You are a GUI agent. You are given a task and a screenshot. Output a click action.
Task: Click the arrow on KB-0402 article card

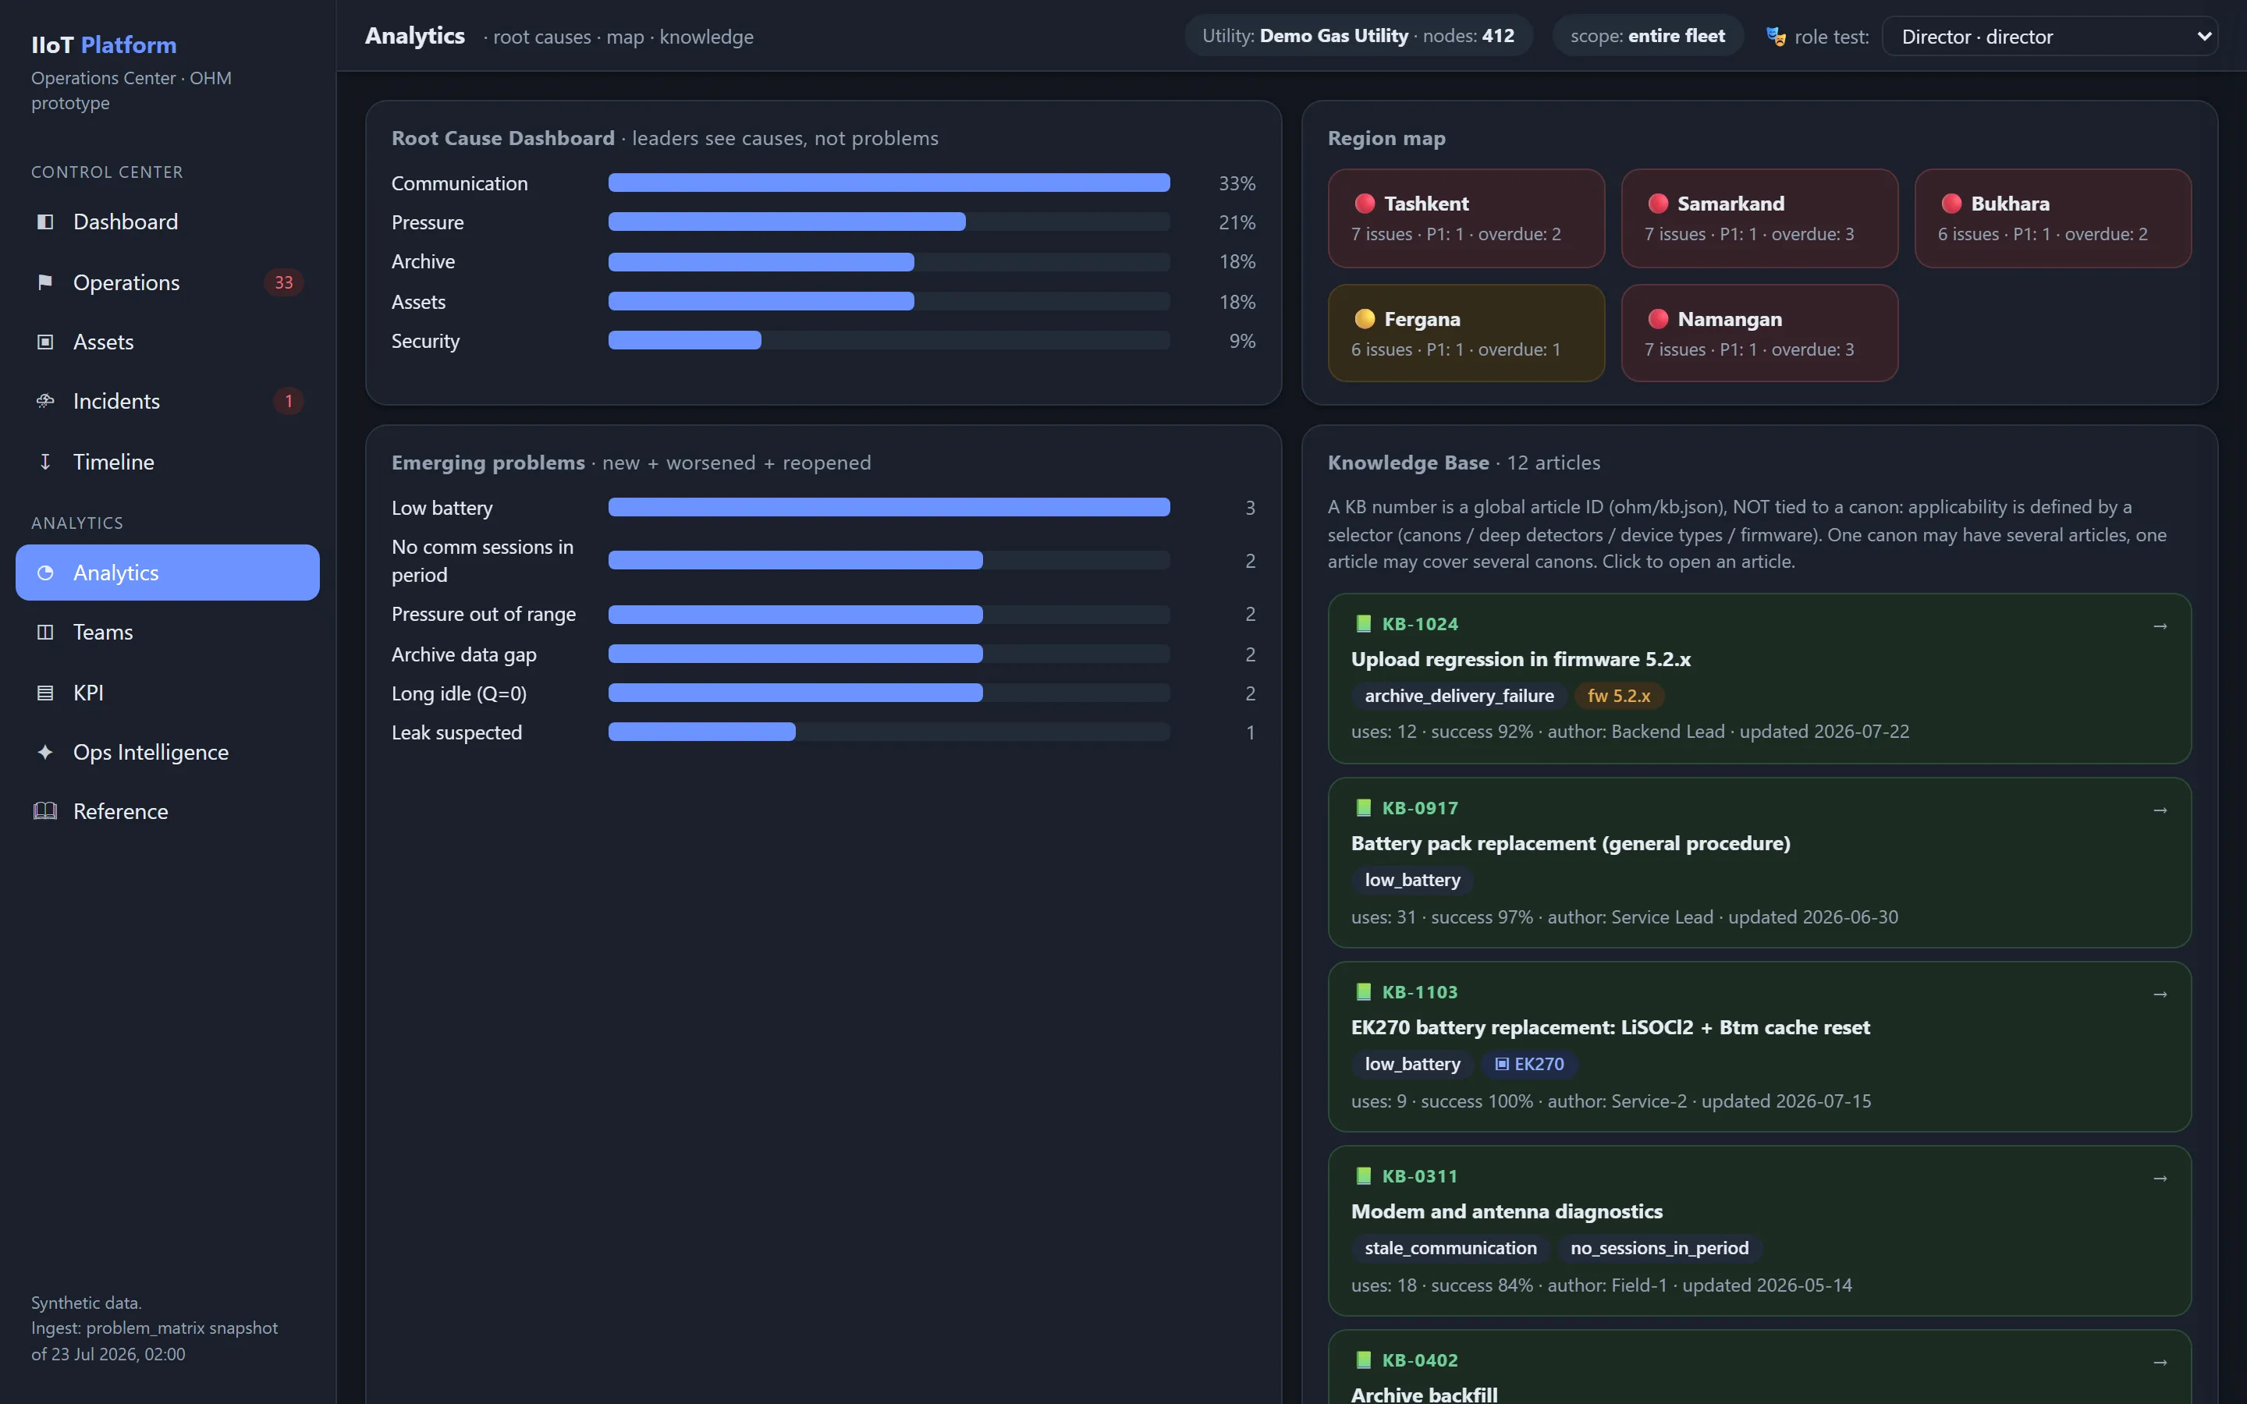pos(2160,1362)
